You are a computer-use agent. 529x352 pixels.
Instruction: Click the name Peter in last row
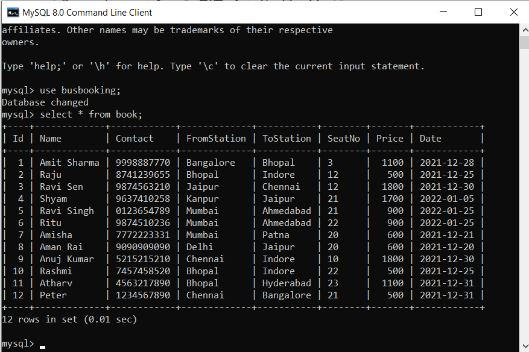(x=53, y=295)
